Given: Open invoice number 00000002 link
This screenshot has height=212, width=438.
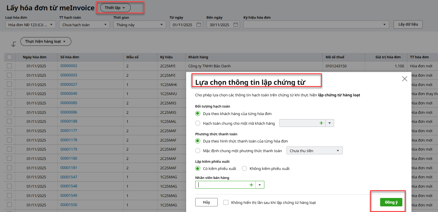Looking at the screenshot, I should point(69,66).
